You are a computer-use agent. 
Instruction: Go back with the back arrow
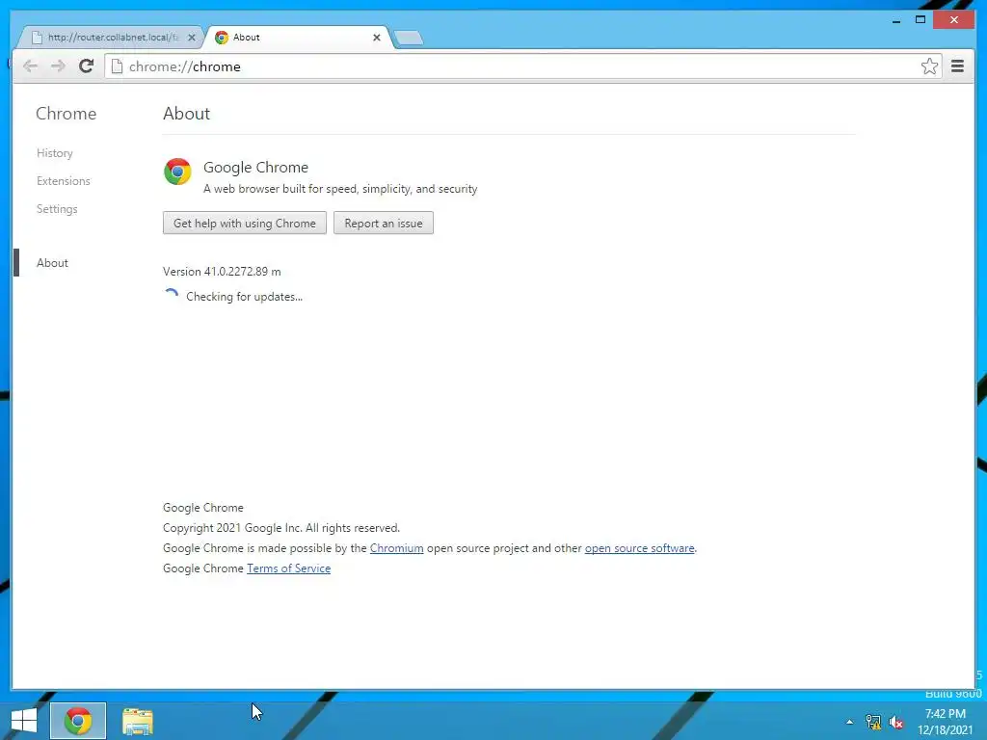[x=30, y=66]
